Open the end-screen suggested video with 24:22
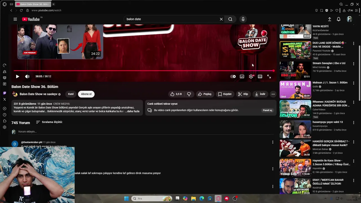 [60, 42]
